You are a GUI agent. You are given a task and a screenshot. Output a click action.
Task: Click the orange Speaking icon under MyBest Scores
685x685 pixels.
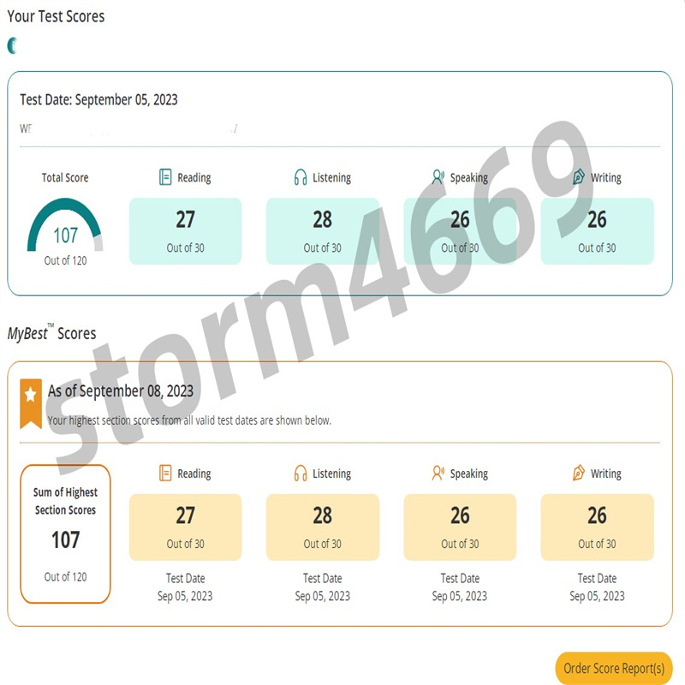tap(438, 473)
